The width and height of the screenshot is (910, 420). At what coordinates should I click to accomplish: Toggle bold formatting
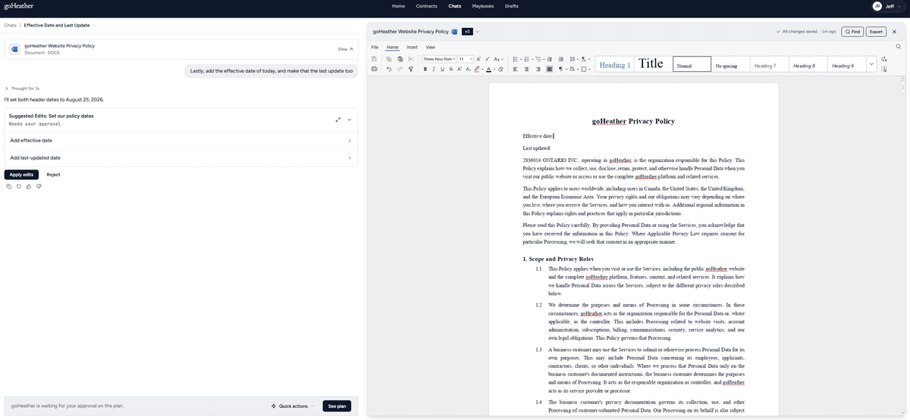[425, 69]
